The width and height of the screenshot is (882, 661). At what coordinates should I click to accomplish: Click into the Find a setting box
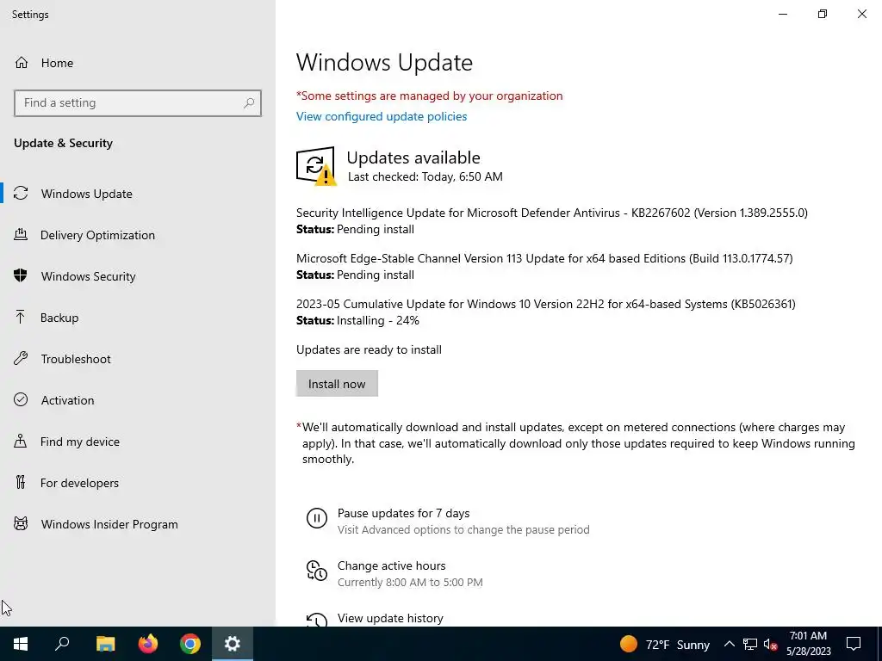point(138,103)
